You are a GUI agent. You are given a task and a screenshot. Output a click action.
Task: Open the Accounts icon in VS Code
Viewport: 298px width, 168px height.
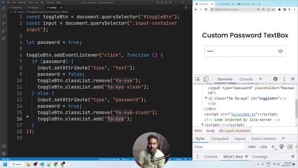pyautogui.click(x=4, y=146)
